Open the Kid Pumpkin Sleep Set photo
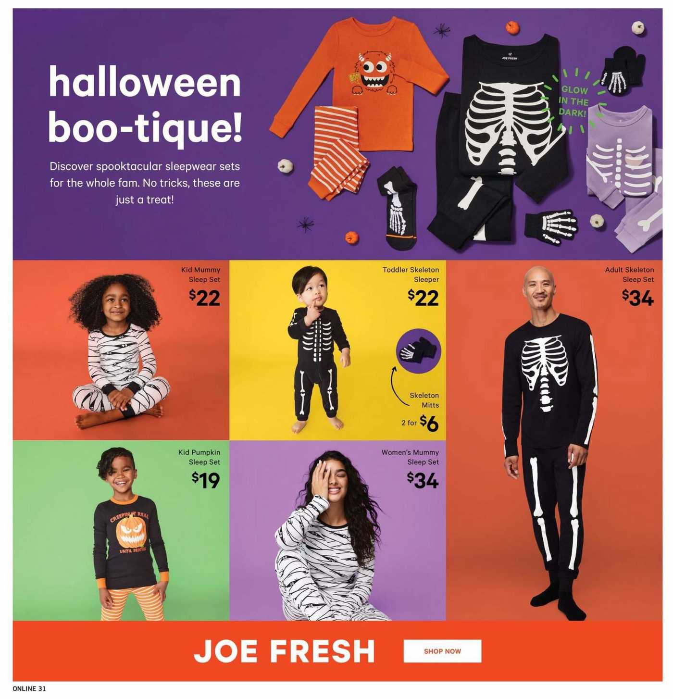 click(x=121, y=531)
